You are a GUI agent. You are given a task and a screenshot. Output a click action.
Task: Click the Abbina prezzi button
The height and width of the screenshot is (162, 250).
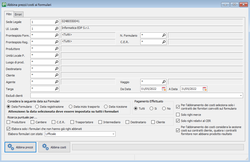(21, 147)
